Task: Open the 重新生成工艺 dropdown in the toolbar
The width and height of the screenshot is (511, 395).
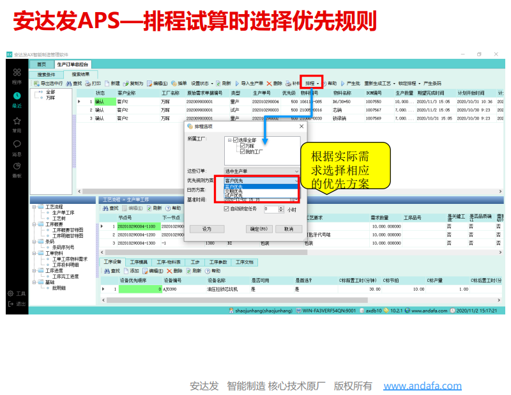Action: (379, 84)
